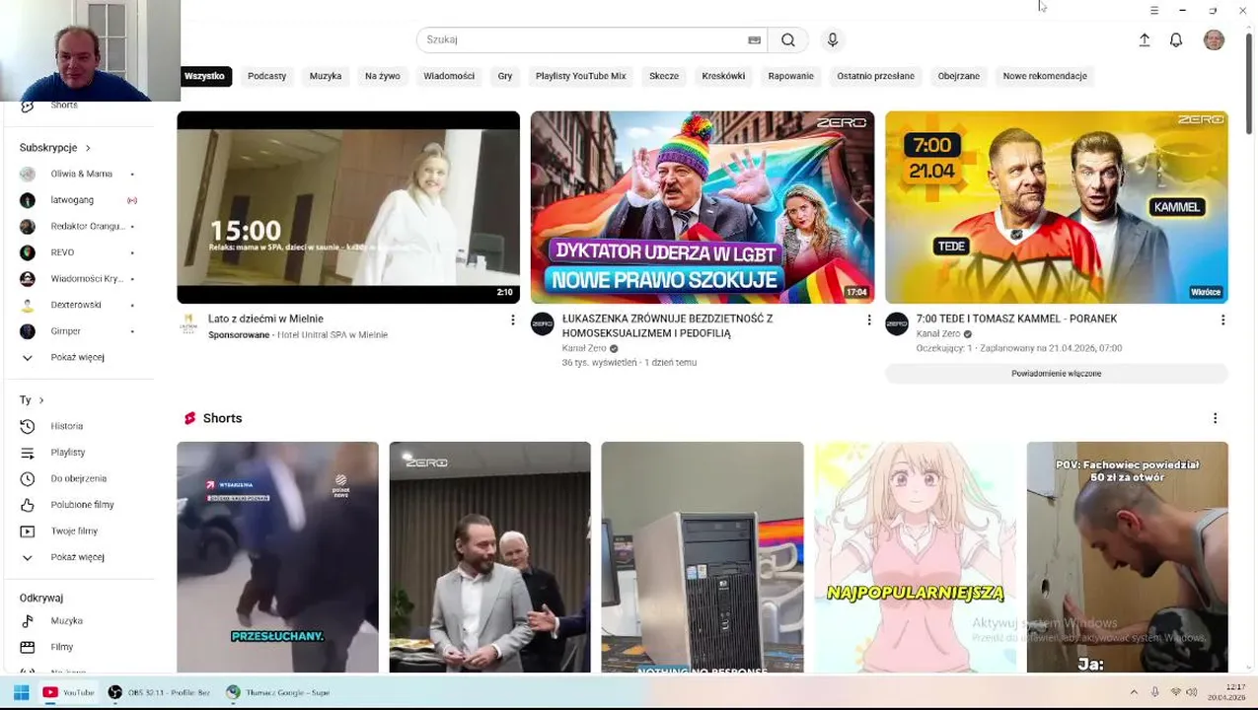Open the Shorts section options menu
The height and width of the screenshot is (710, 1258).
1215,418
